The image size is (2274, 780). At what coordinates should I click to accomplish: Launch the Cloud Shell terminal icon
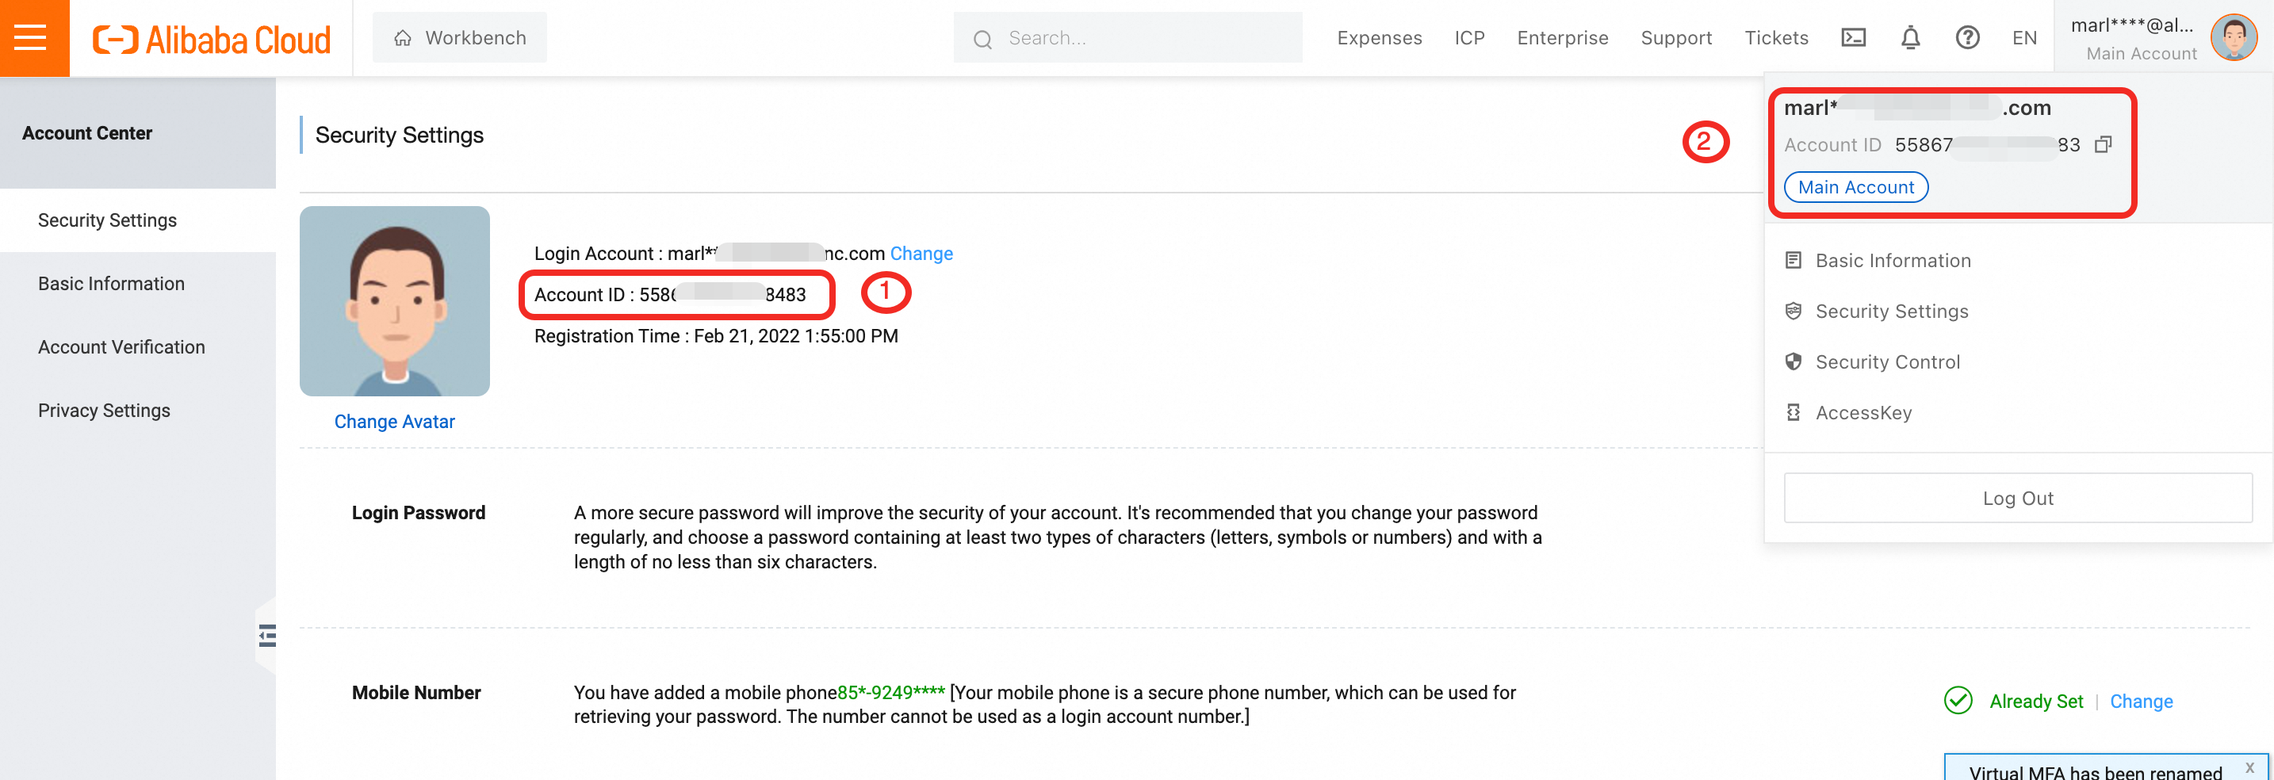click(x=1853, y=38)
